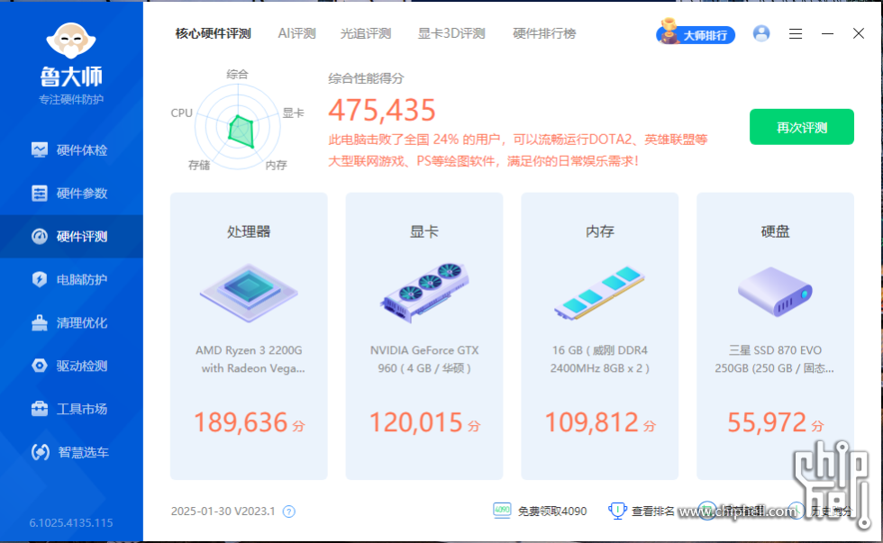Click the graphics card illustration
883x543 pixels.
click(x=424, y=293)
